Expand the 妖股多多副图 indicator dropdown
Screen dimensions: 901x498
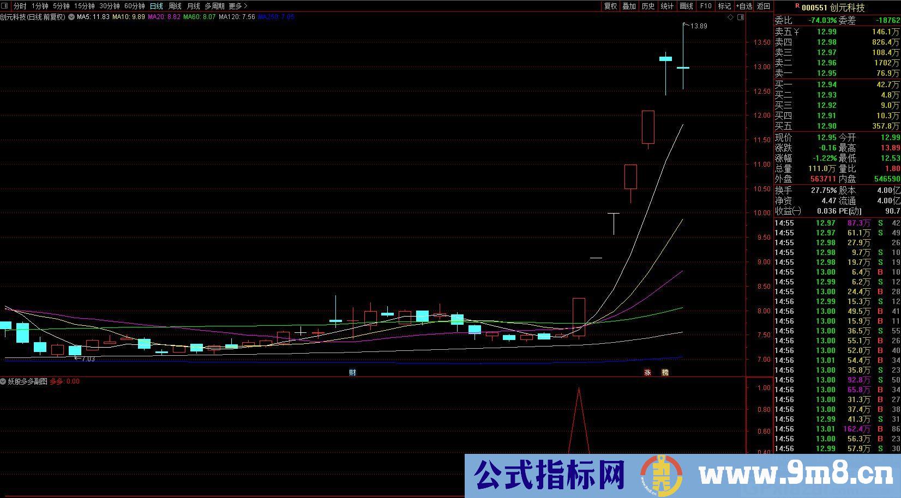pos(4,381)
